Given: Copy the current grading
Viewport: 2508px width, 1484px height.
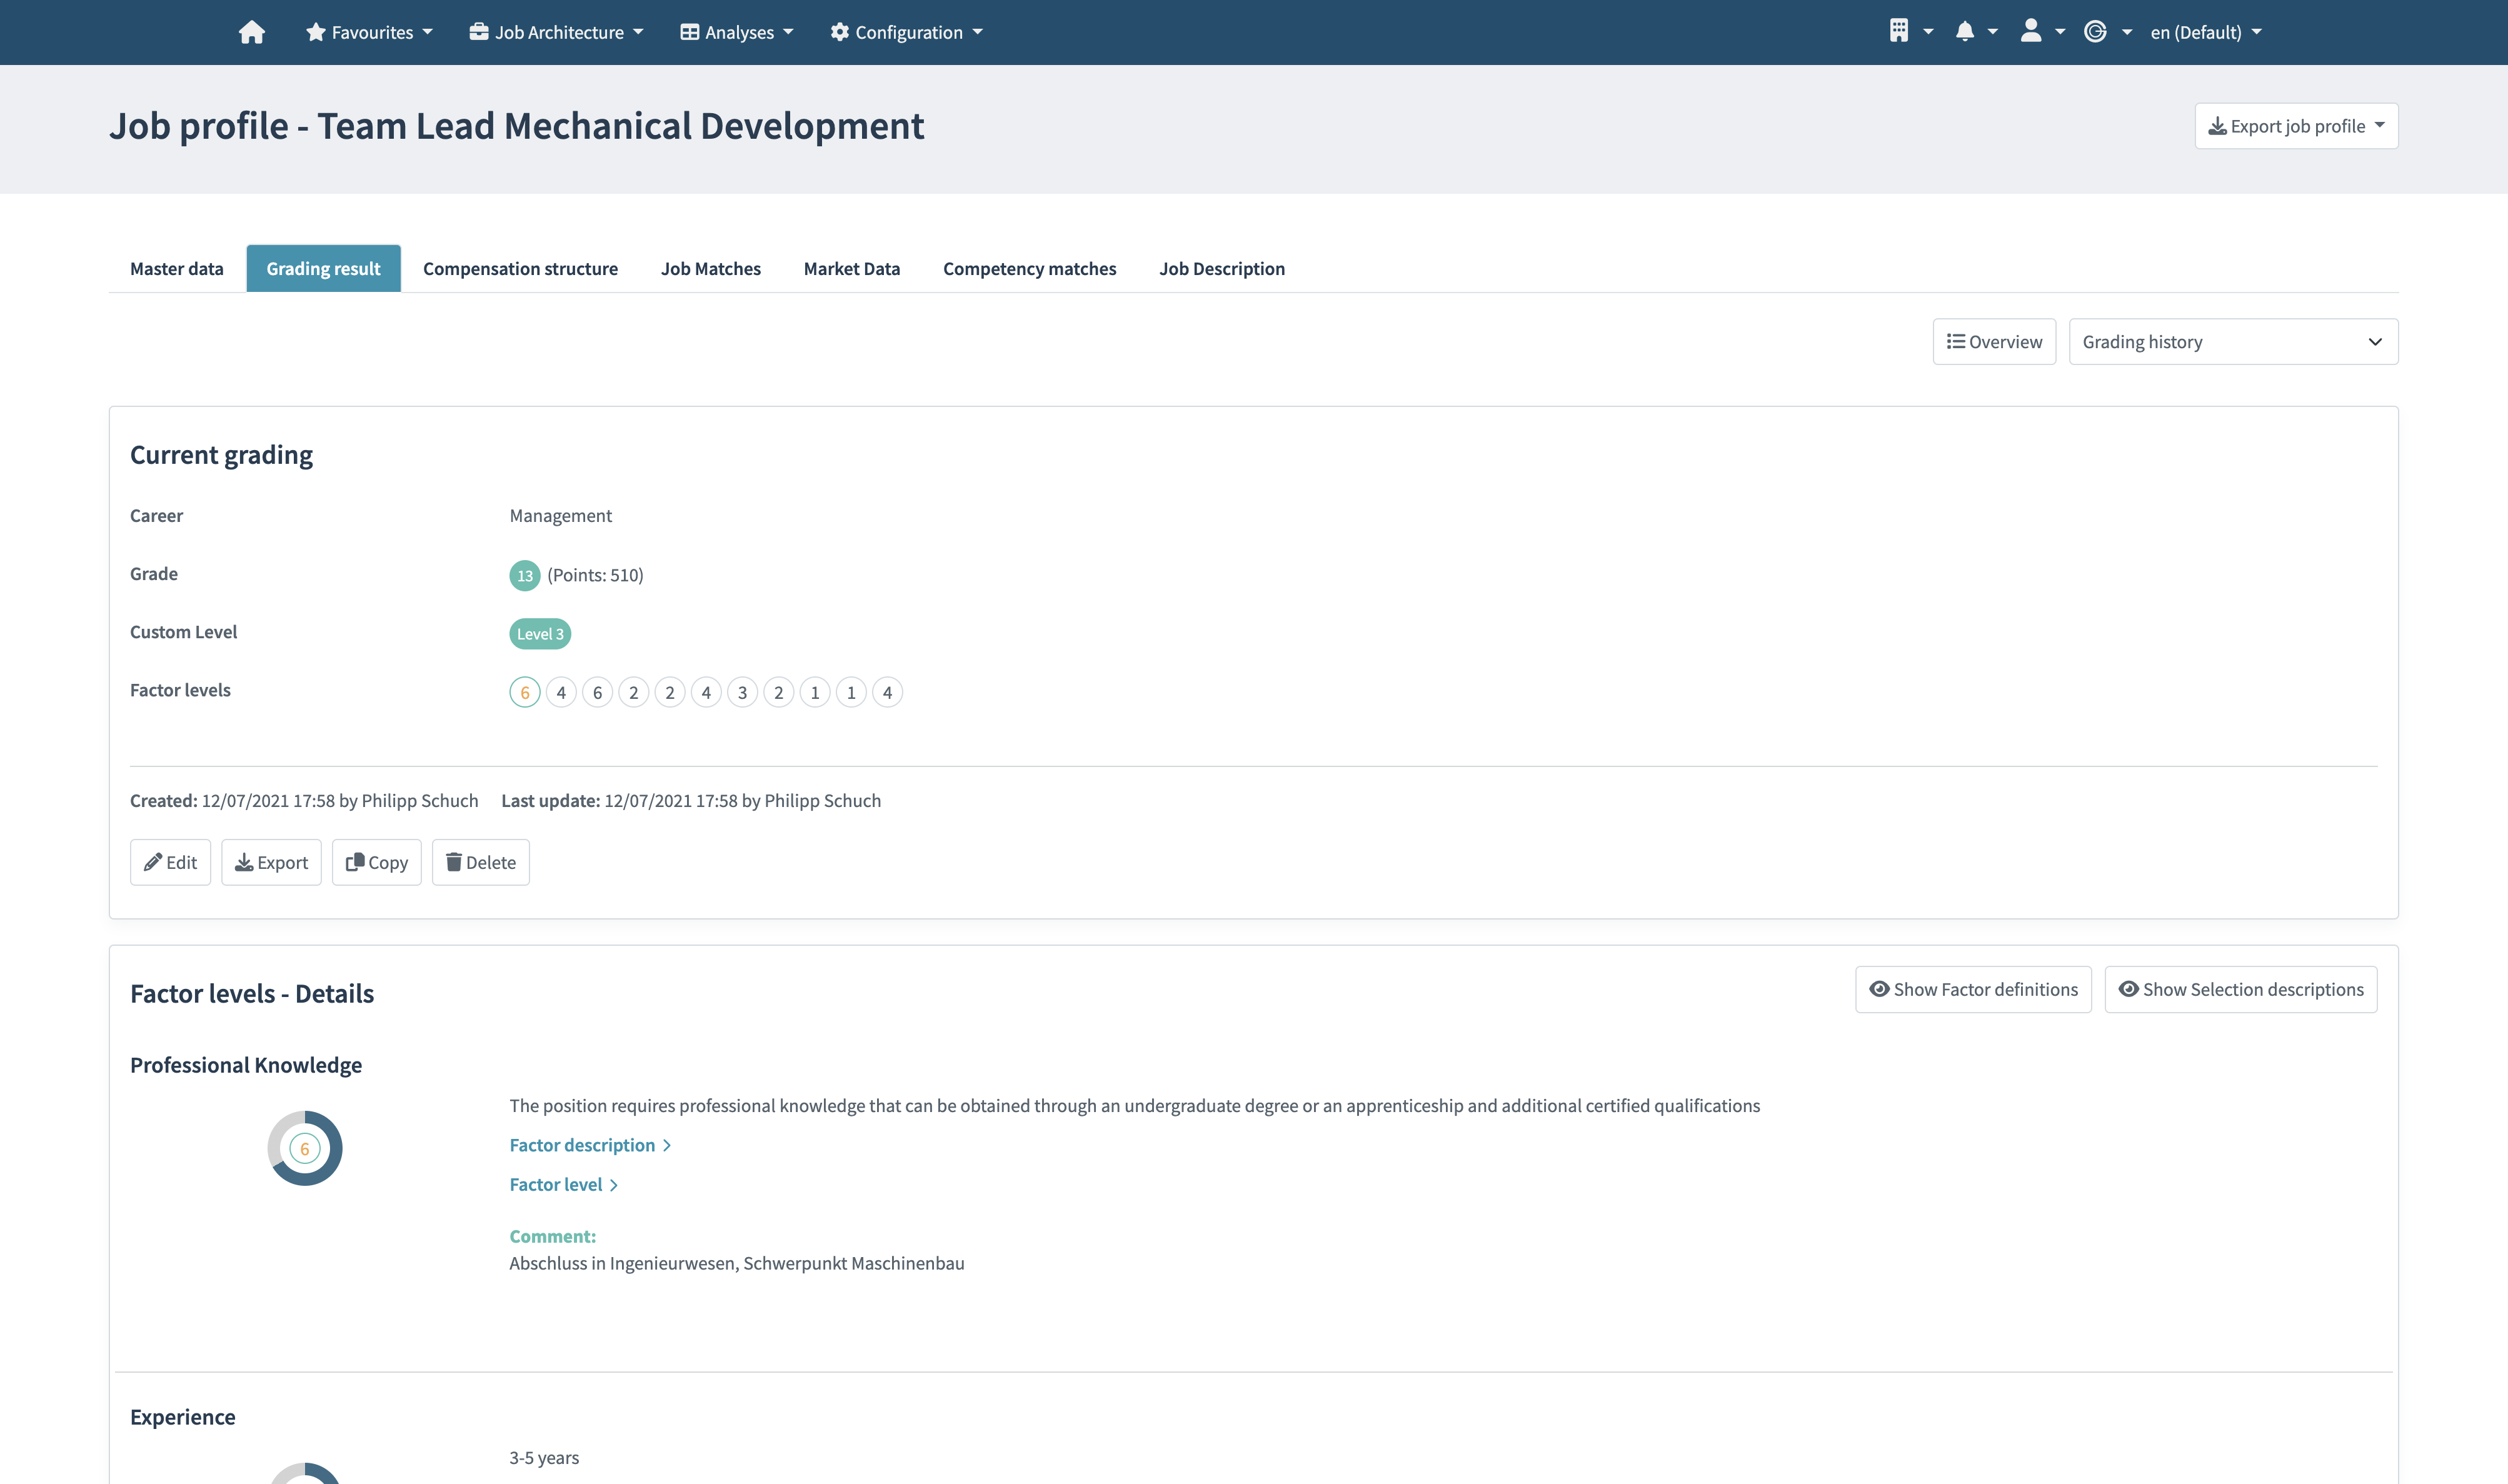Looking at the screenshot, I should [376, 862].
